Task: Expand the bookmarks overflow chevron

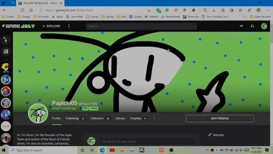Action: coord(245,17)
